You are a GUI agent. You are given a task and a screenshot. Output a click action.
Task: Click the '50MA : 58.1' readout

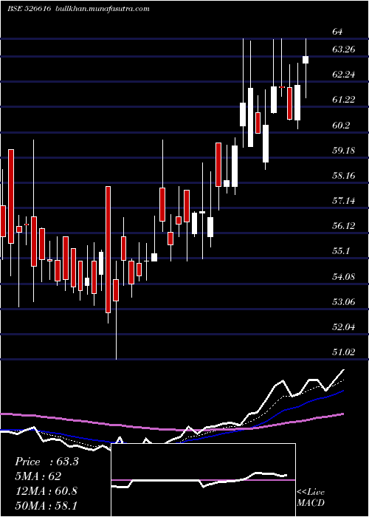pyautogui.click(x=46, y=505)
